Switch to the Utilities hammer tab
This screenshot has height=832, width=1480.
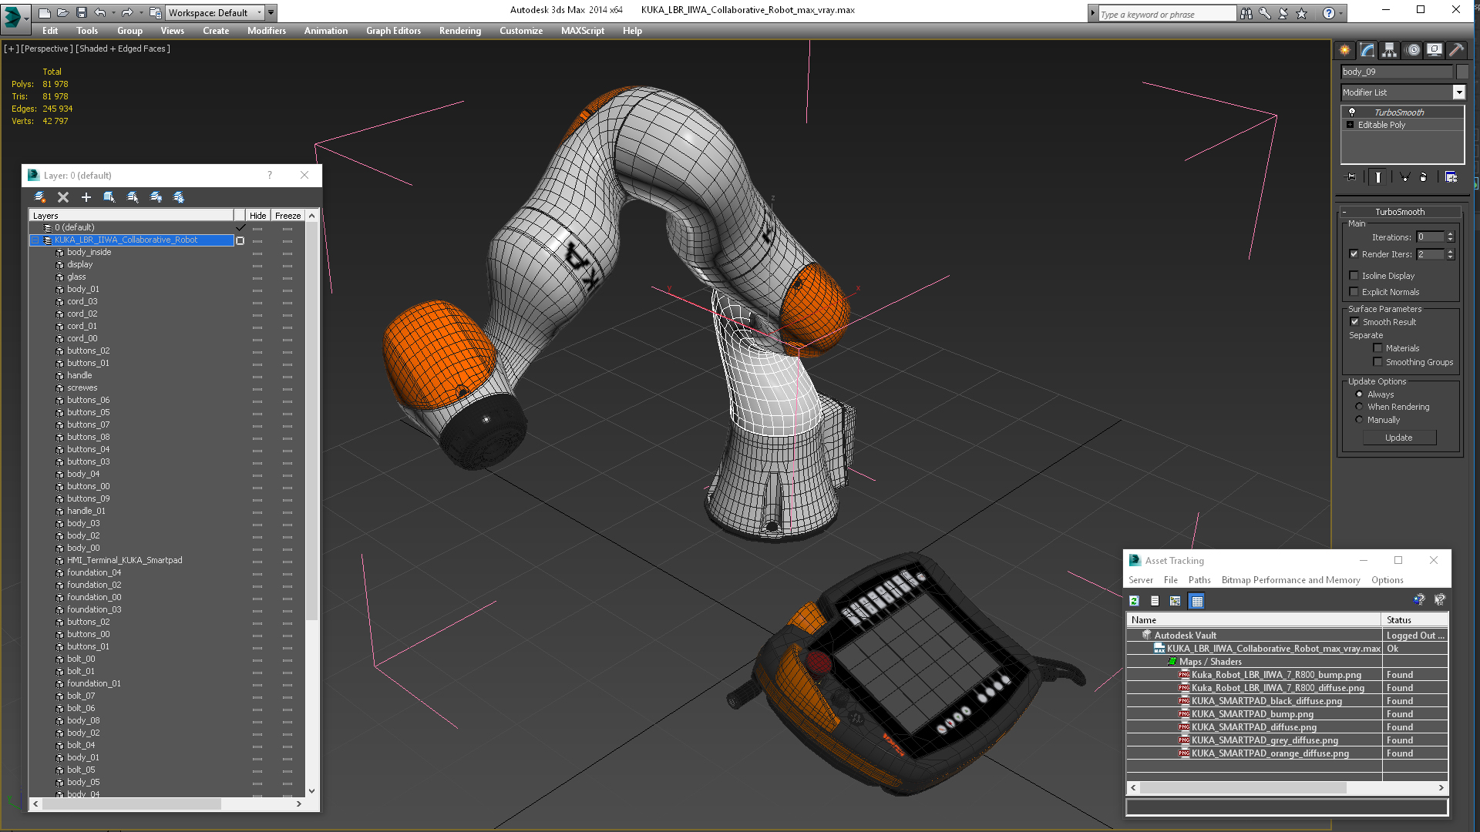click(x=1456, y=50)
